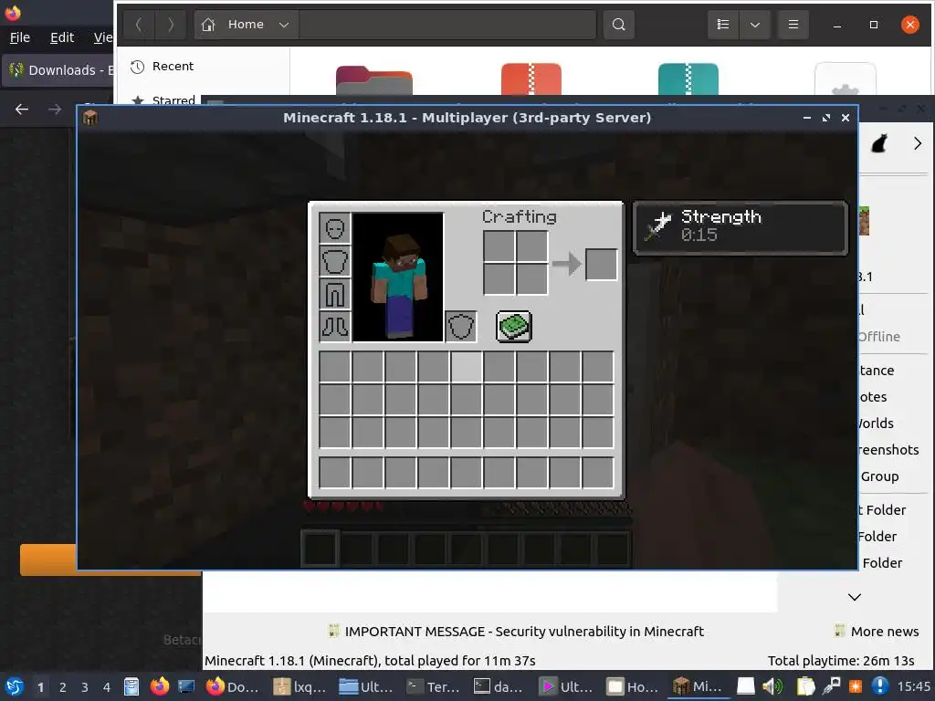The height and width of the screenshot is (701, 935).
Task: Click the Minecraft 1.18.1 total played status text
Action: click(371, 661)
